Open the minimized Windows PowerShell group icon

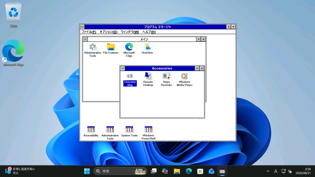click(149, 133)
